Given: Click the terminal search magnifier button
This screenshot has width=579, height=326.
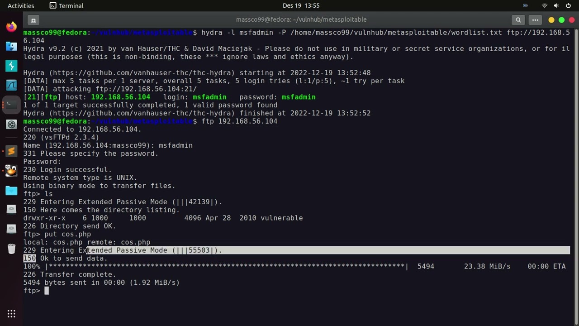Looking at the screenshot, I should (518, 20).
